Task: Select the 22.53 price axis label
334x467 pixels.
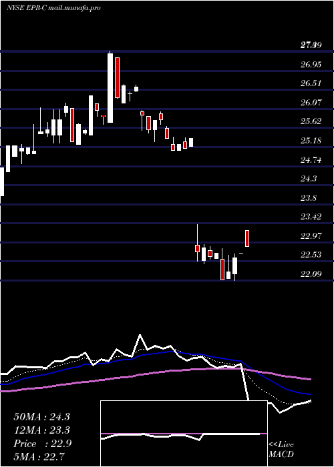Action: click(x=311, y=255)
